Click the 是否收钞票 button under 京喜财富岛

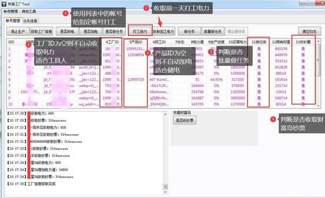click(x=185, y=120)
